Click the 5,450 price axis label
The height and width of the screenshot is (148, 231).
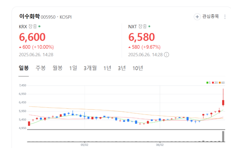tap(22, 120)
